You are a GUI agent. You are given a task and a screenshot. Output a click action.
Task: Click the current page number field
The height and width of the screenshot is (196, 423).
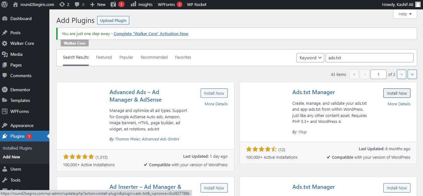pyautogui.click(x=378, y=74)
